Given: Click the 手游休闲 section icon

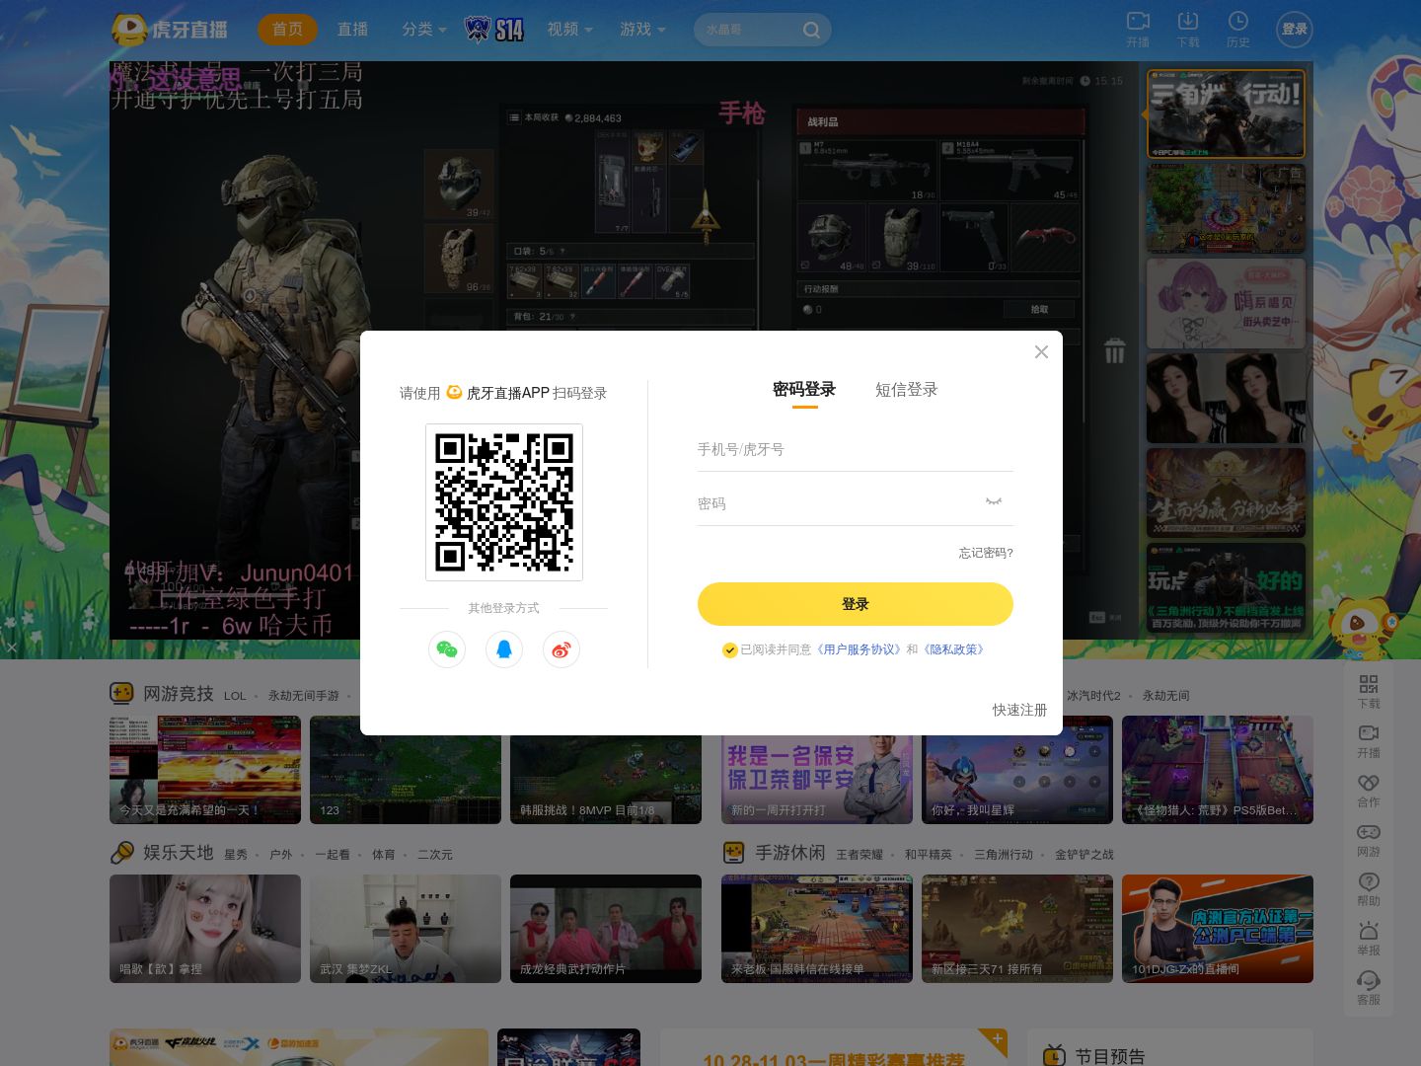Looking at the screenshot, I should [733, 852].
